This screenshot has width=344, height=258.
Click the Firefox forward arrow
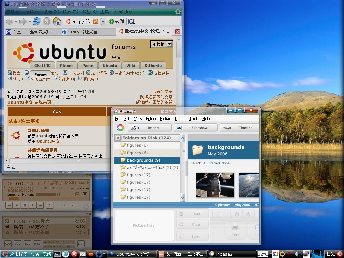(23, 21)
